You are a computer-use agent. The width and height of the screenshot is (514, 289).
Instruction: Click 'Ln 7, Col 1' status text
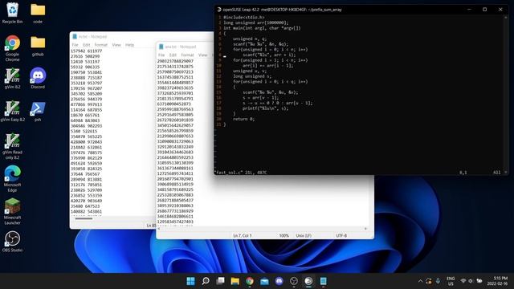pyautogui.click(x=243, y=235)
